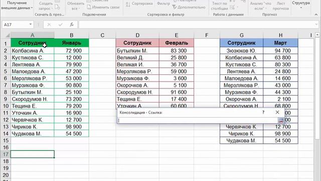
Task: Click the reference input field in dialog
Action: pos(198,121)
